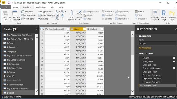The image size is (177, 99).
Task: Open the table menu icon in grid corner
Action: (x=42, y=29)
